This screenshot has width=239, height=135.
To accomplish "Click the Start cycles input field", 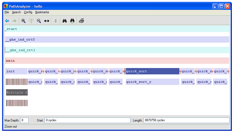I will [88, 120].
